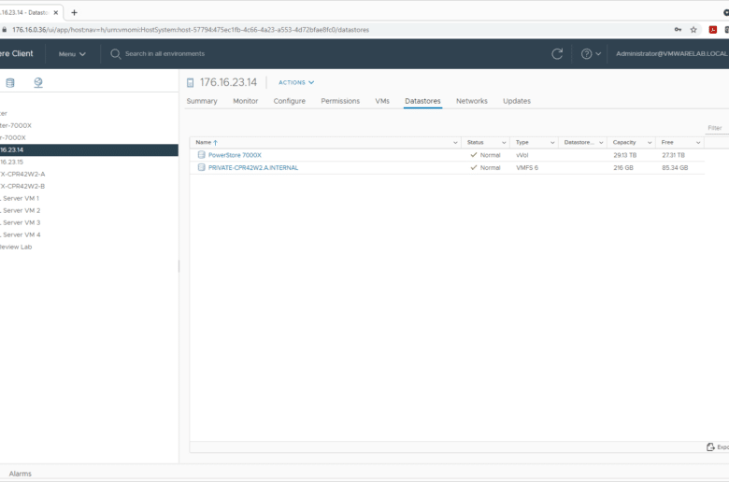Screen dimensions: 729x482
Task: Open the Alarms panel at bottom
Action: click(20, 474)
